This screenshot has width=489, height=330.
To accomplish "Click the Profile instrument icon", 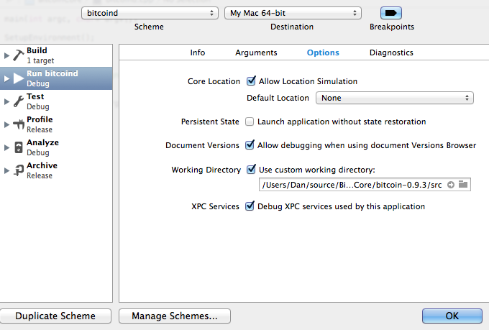I will pos(19,124).
